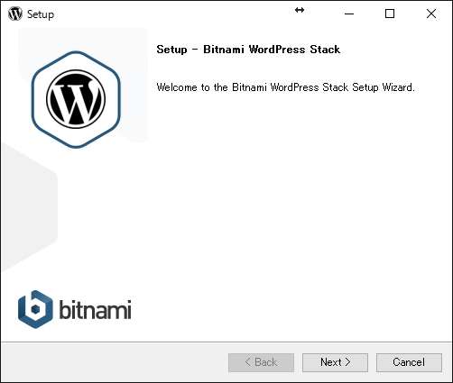Click the empty title bar area
The image size is (453, 383).
pyautogui.click(x=174, y=14)
